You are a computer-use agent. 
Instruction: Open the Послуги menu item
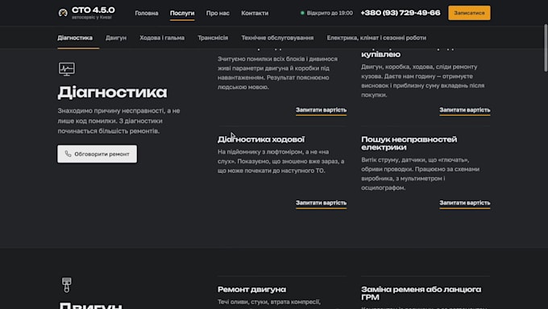coord(182,13)
